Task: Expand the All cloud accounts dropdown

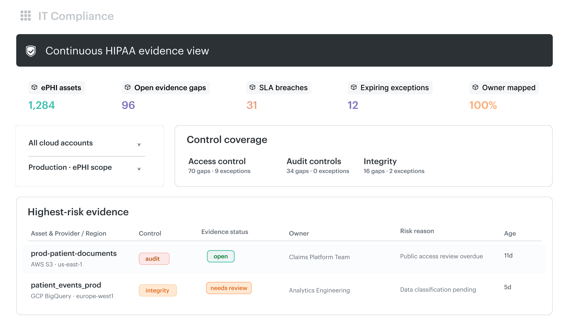Action: coord(87,143)
